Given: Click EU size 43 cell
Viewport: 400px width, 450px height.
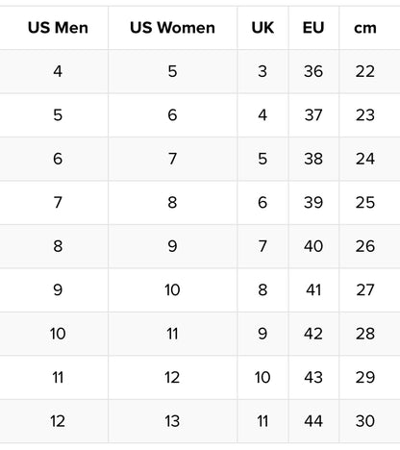Looking at the screenshot, I should (x=313, y=377).
